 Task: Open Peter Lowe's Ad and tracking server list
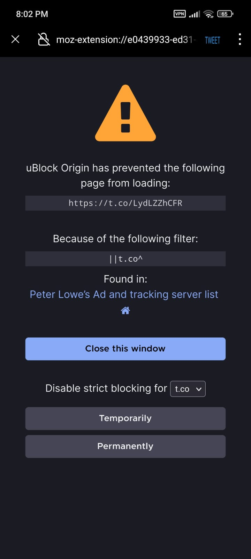point(124,294)
